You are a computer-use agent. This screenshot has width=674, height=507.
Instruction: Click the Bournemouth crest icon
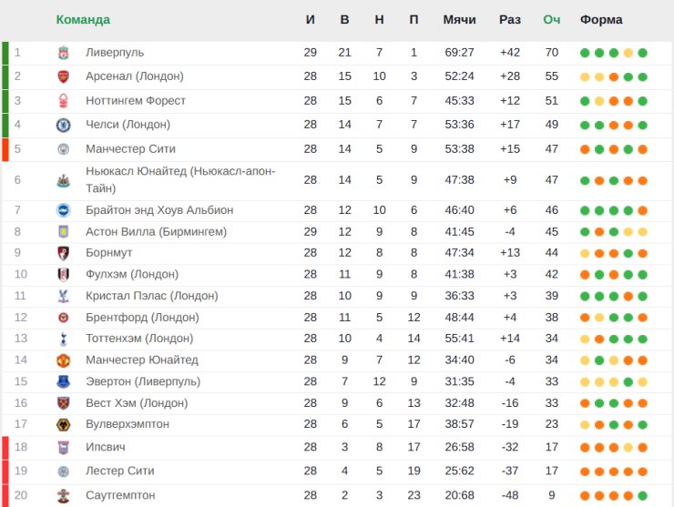tap(63, 252)
